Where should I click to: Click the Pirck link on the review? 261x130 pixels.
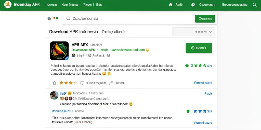click(x=208, y=94)
